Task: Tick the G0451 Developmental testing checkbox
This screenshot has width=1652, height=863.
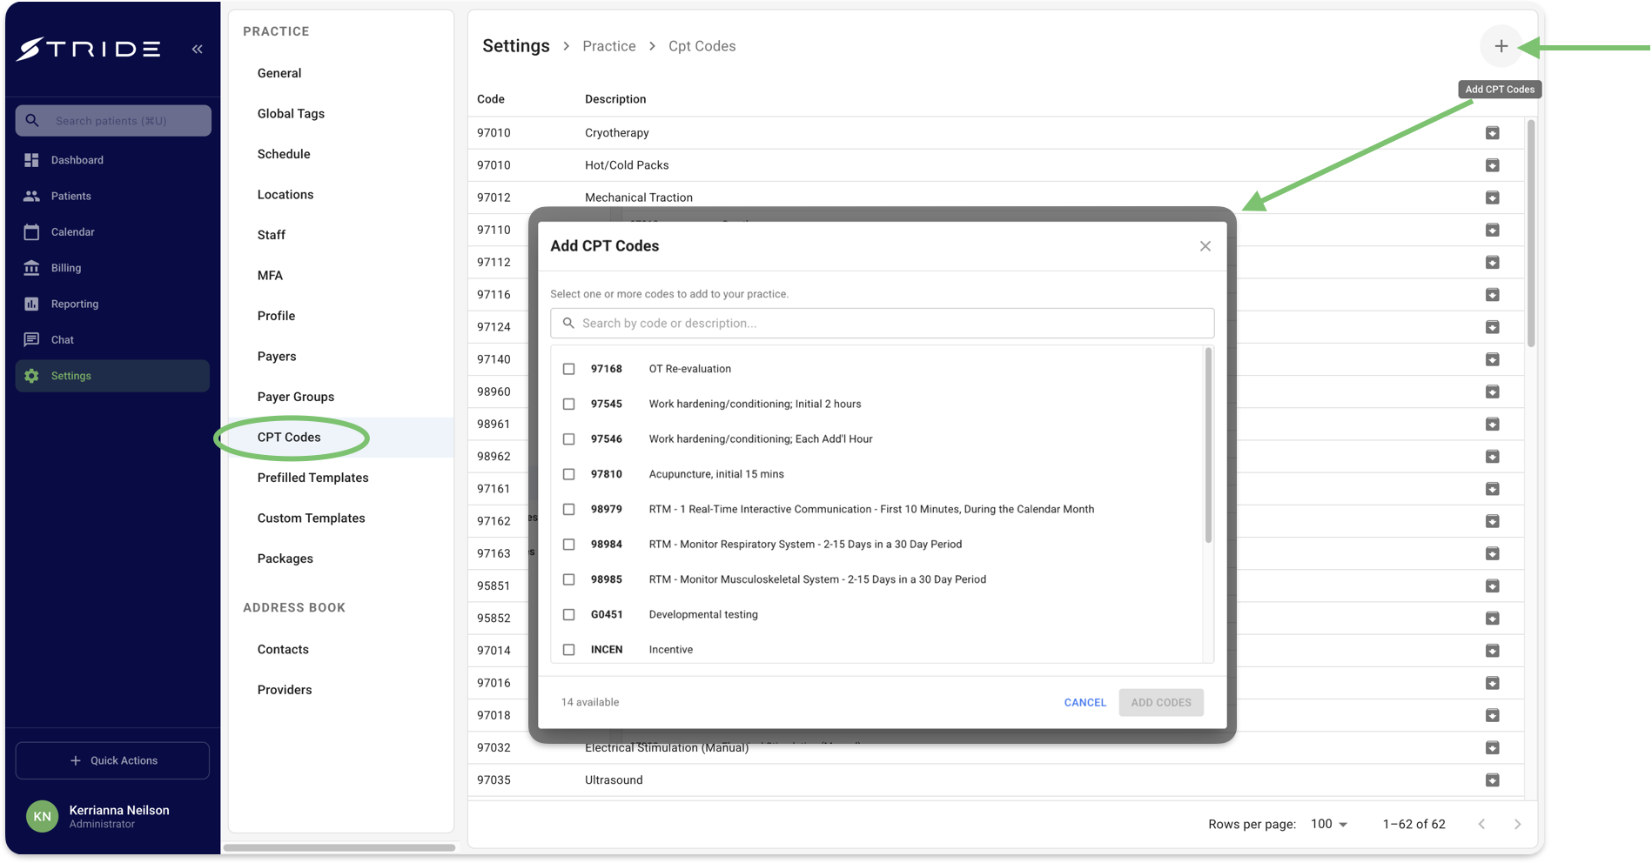Action: [x=568, y=614]
